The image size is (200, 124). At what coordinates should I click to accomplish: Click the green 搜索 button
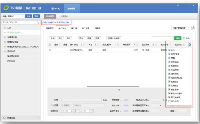click(178, 38)
